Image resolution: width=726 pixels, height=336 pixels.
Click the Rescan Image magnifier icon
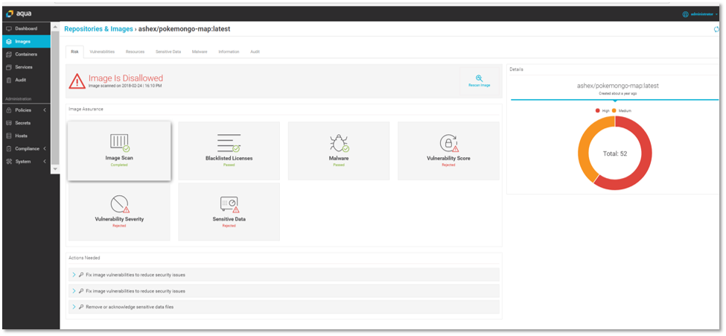480,78
